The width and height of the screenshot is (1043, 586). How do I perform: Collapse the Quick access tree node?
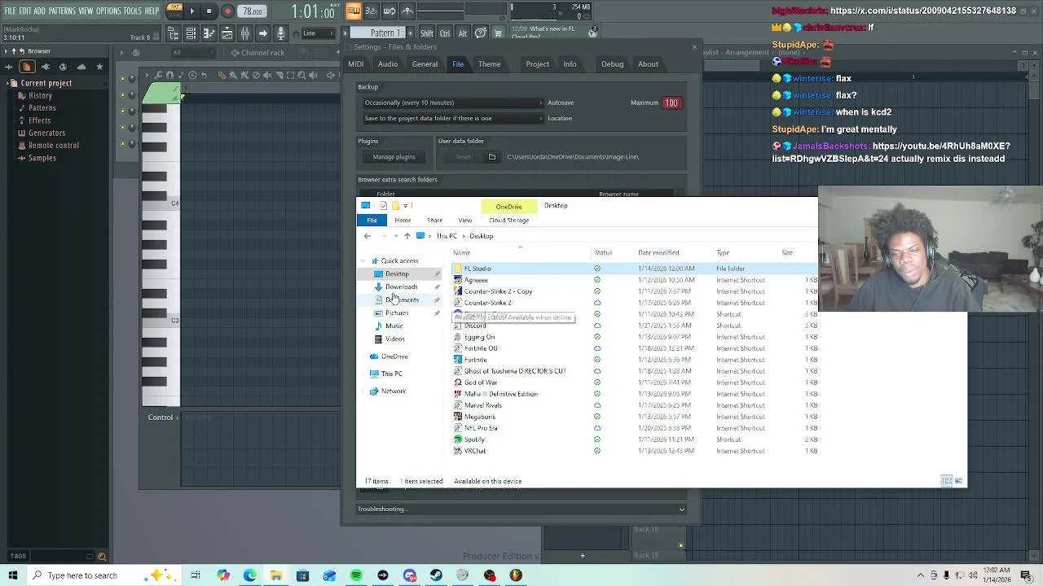tap(364, 261)
